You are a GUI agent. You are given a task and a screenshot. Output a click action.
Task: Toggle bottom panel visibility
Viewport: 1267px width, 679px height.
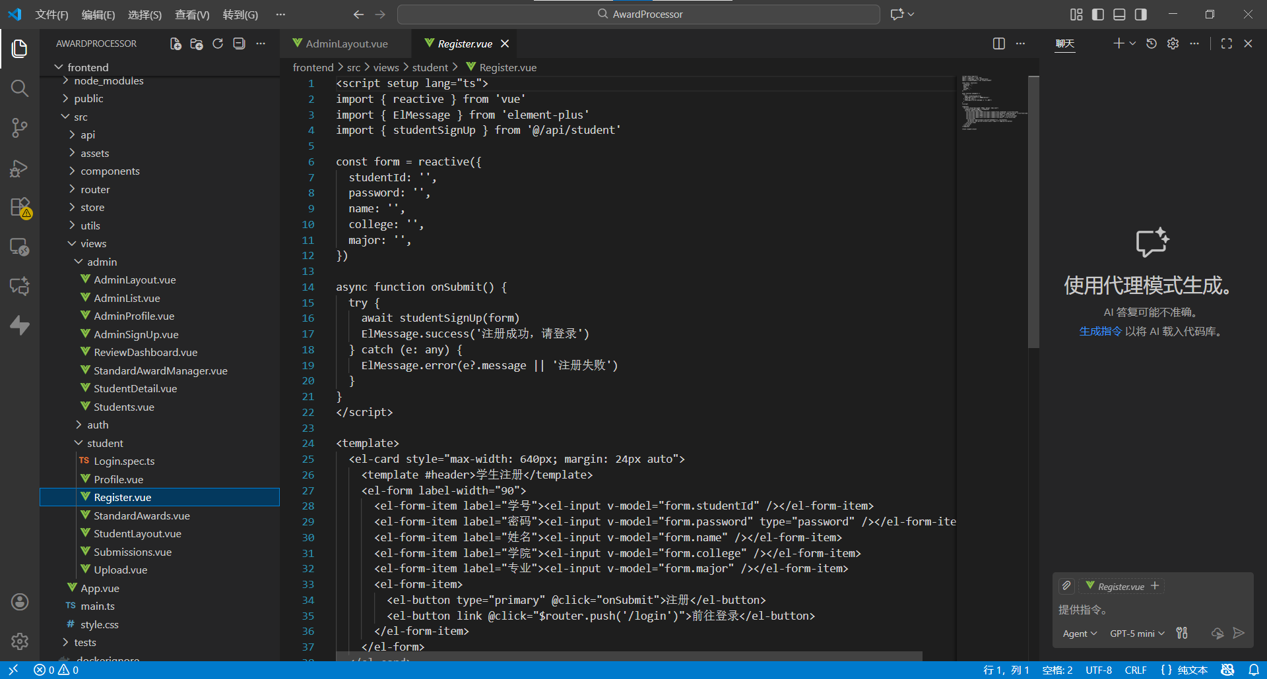(1119, 14)
